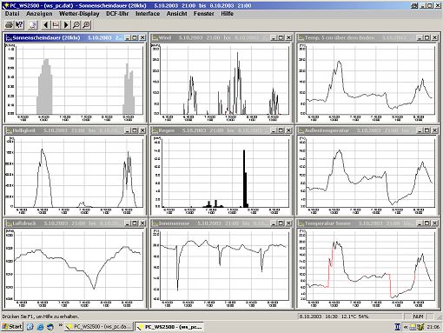The width and height of the screenshot is (443, 333).
Task: Open the Hilfe menu
Action: coord(227,14)
